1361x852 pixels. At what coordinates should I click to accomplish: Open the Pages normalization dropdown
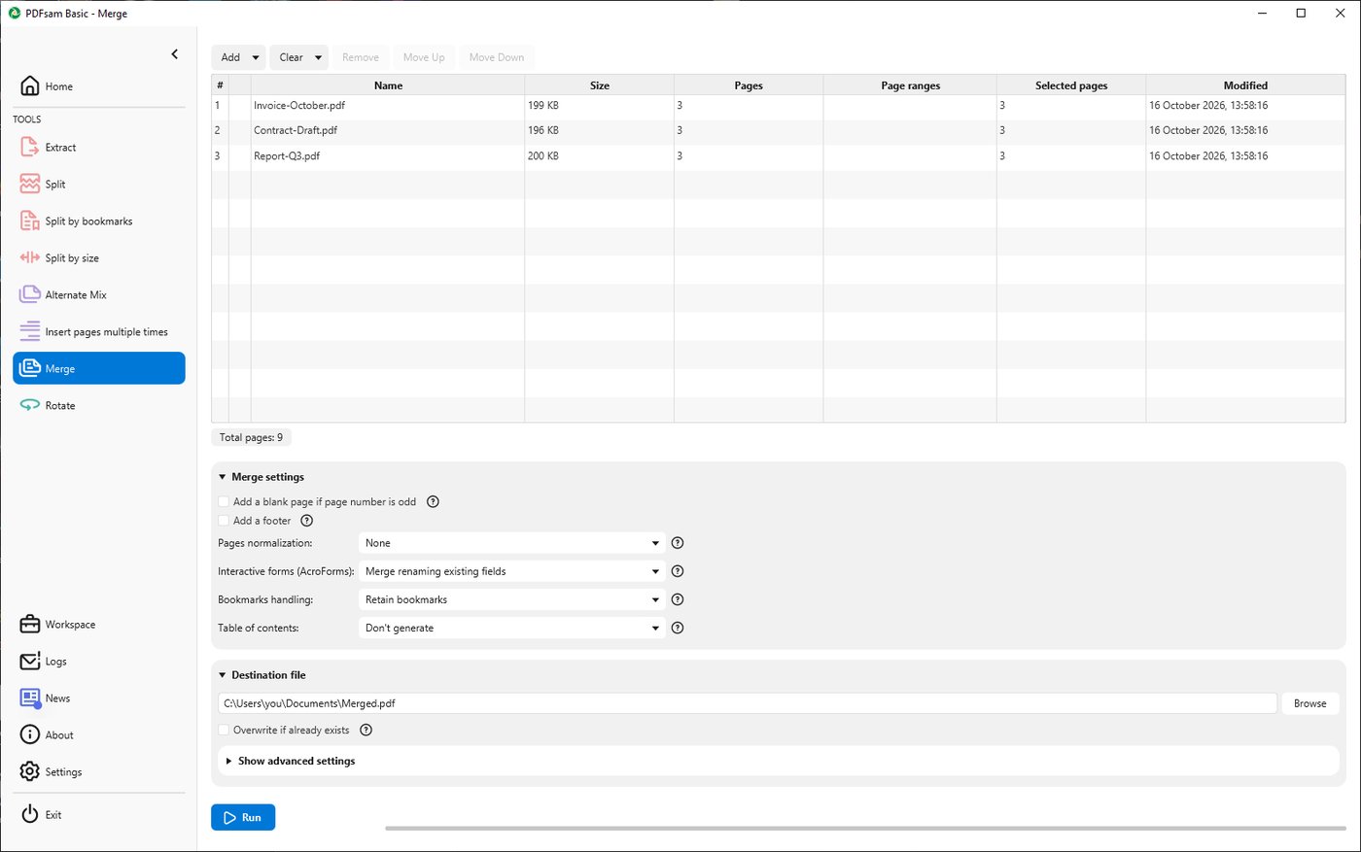[512, 543]
